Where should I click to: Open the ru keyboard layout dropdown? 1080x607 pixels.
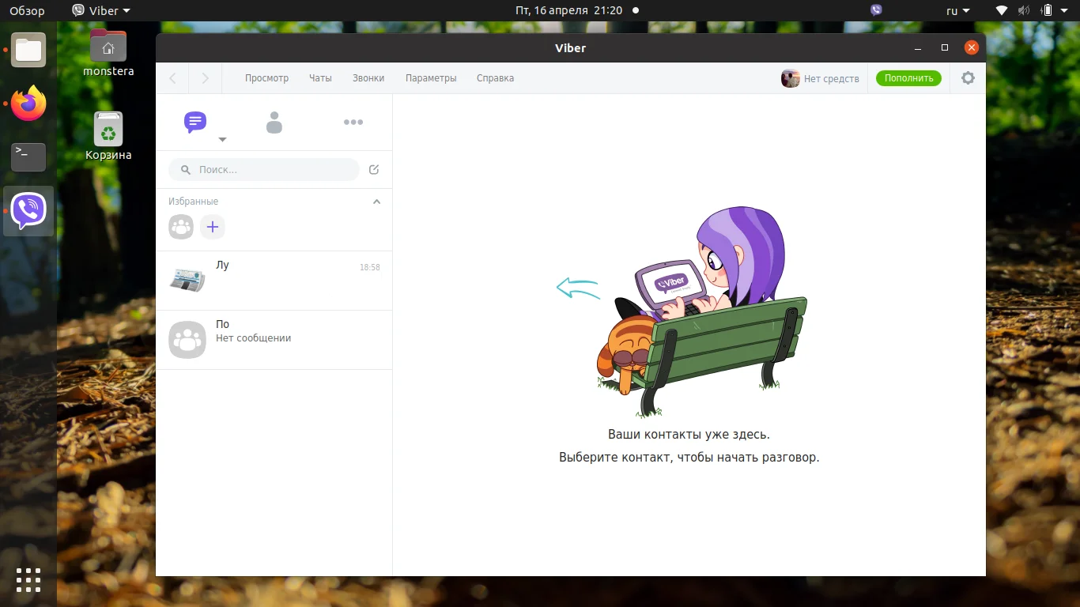coord(957,11)
